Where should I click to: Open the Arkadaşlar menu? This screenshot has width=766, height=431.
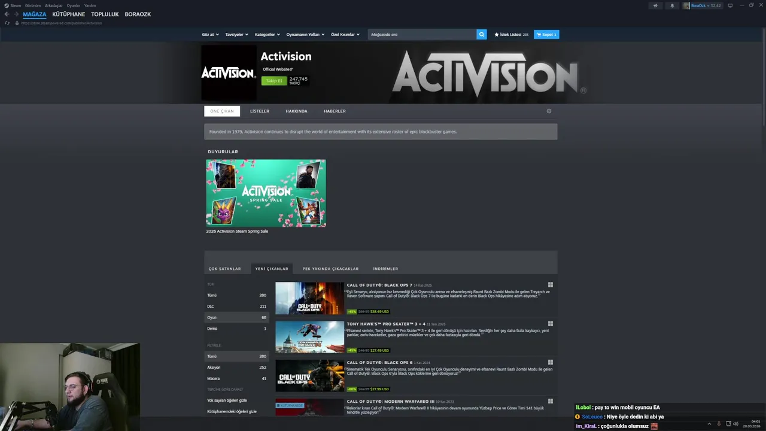pyautogui.click(x=54, y=5)
